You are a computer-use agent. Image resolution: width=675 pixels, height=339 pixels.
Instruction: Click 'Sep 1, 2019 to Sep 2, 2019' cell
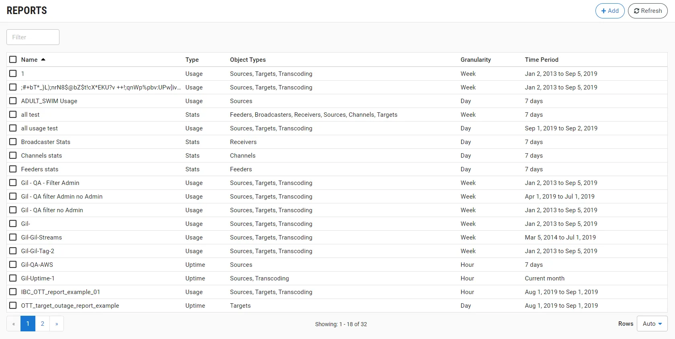[x=561, y=128]
